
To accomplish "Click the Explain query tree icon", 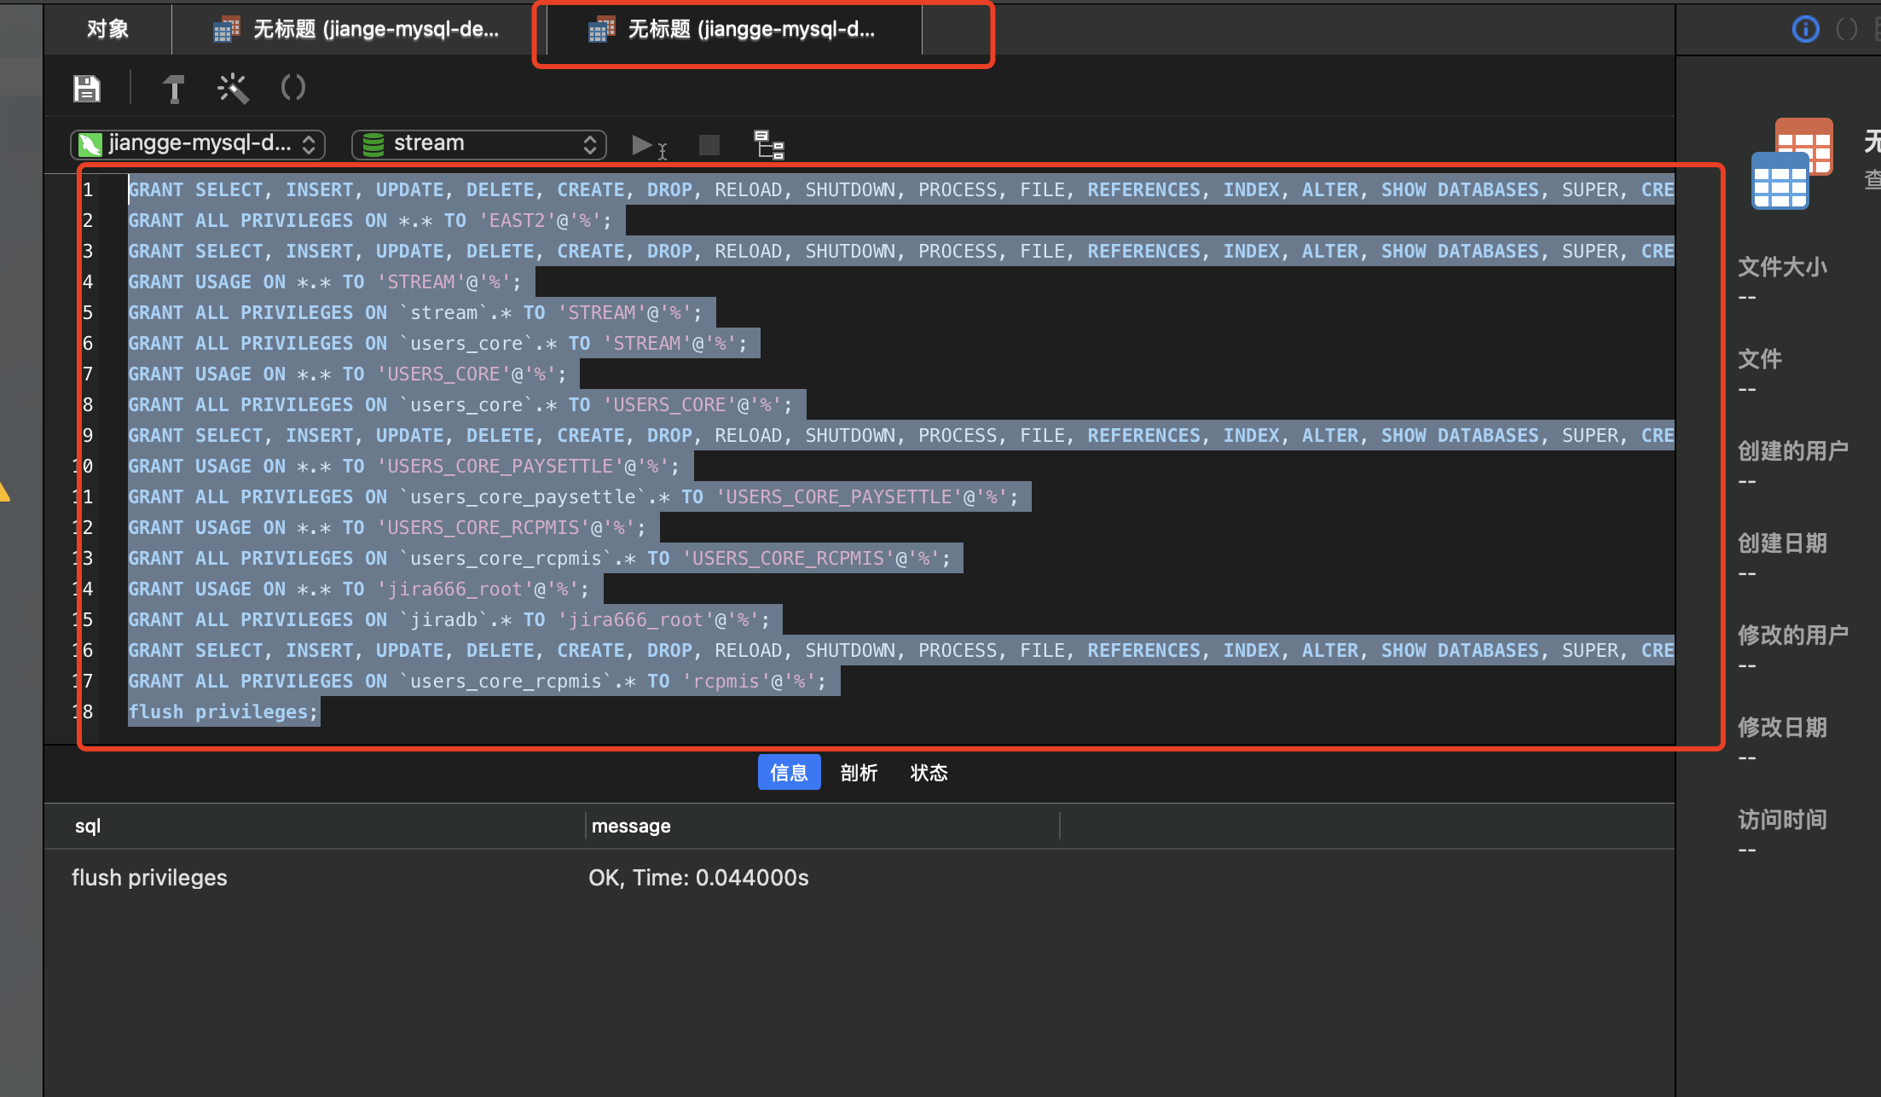I will [x=768, y=145].
